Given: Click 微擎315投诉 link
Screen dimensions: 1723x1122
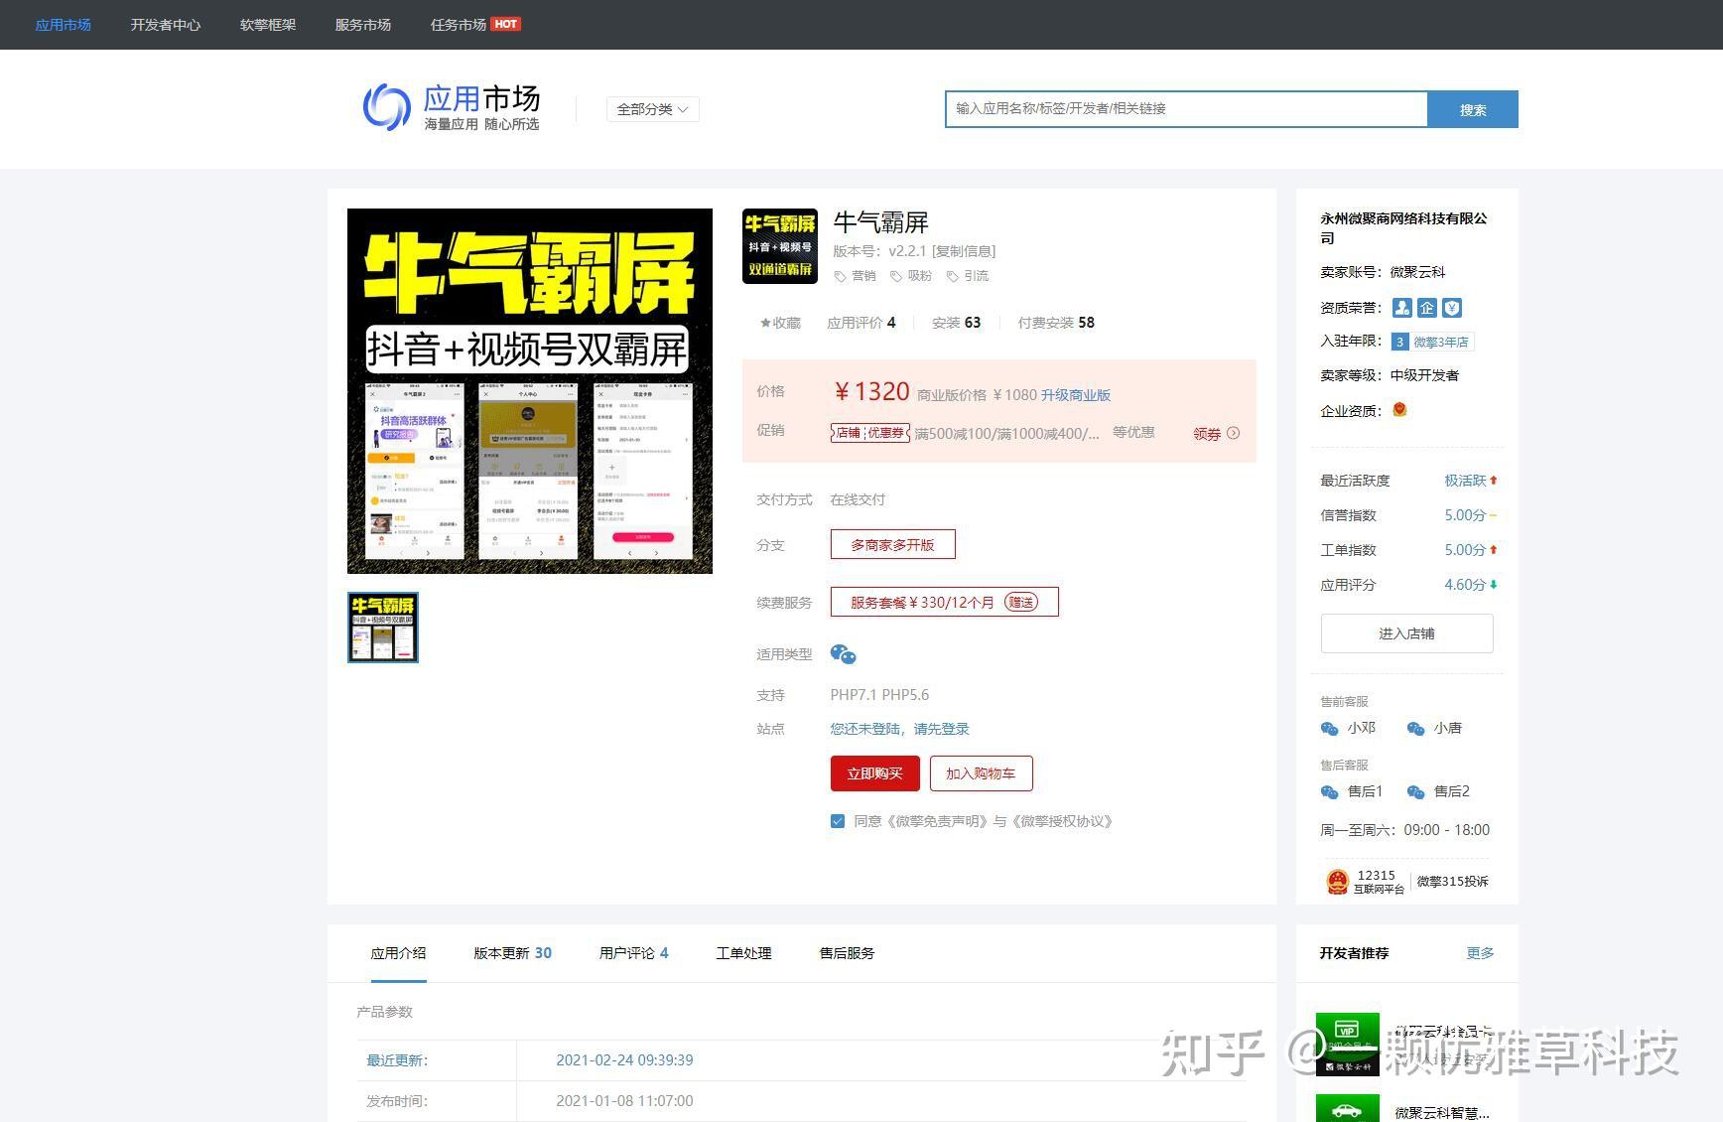Looking at the screenshot, I should 1452,881.
